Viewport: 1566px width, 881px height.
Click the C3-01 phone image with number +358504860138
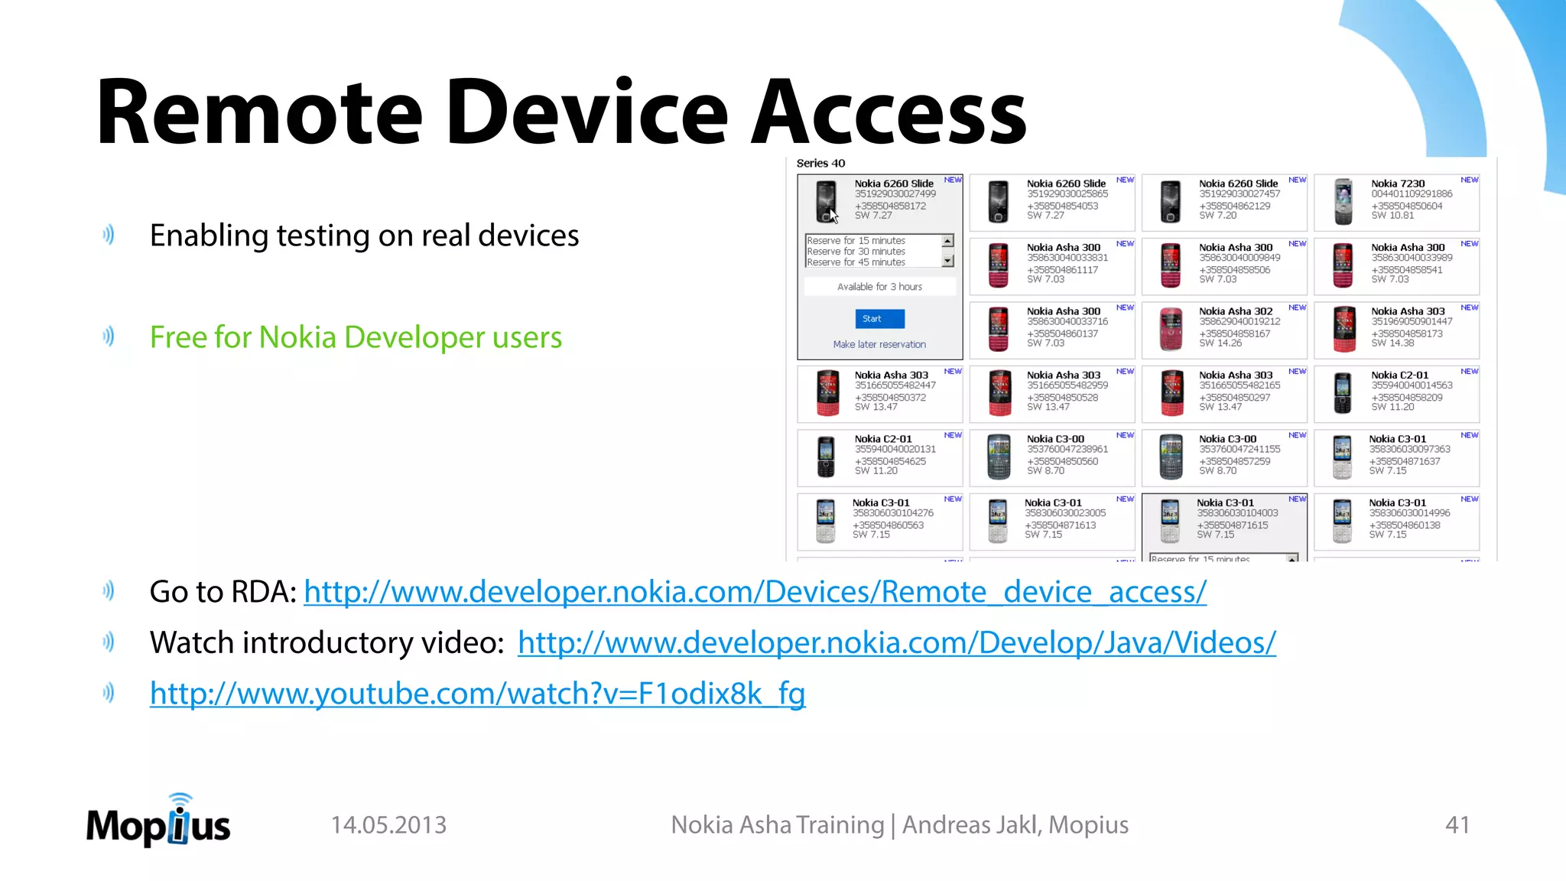1342,522
